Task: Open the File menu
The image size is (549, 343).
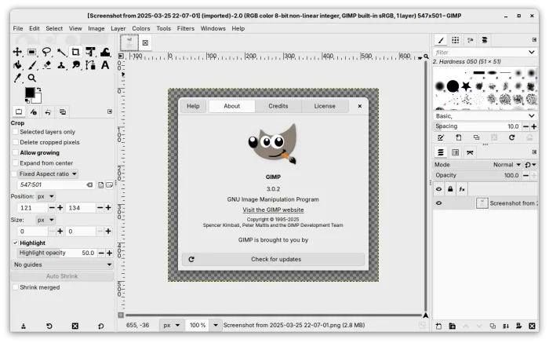Action: [x=18, y=28]
